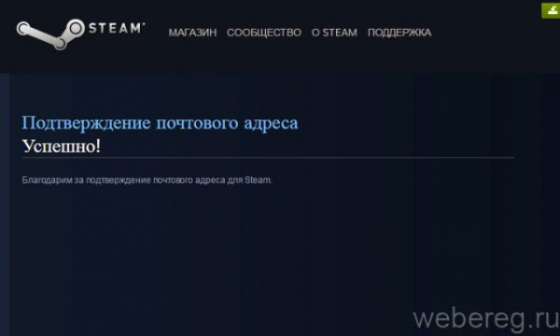The width and height of the screenshot is (560, 336).
Task: Go to the О STEAM page
Action: [334, 33]
